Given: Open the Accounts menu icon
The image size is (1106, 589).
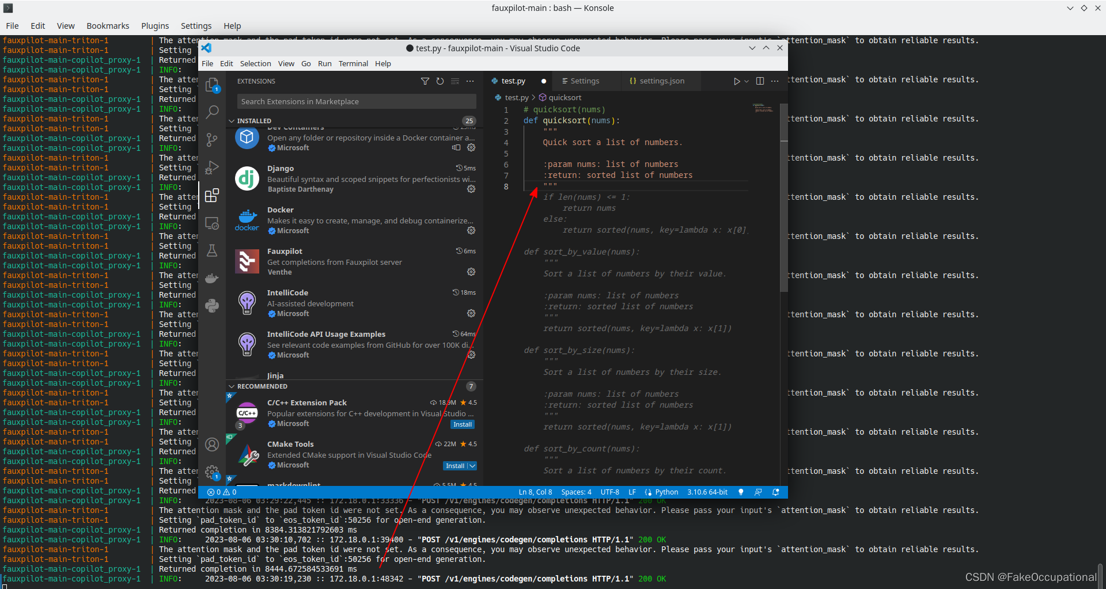Looking at the screenshot, I should [x=212, y=444].
